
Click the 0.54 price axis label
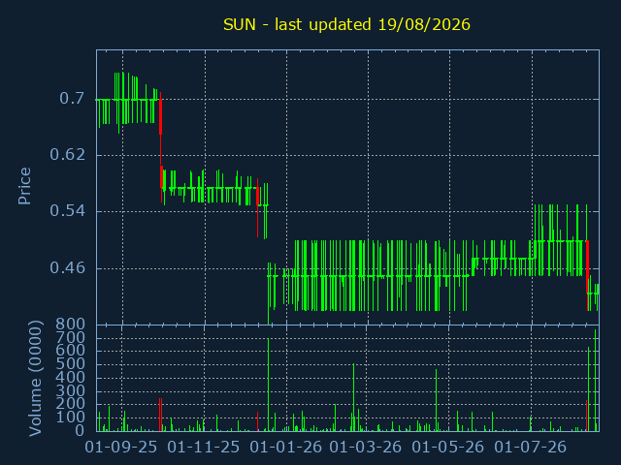click(67, 211)
